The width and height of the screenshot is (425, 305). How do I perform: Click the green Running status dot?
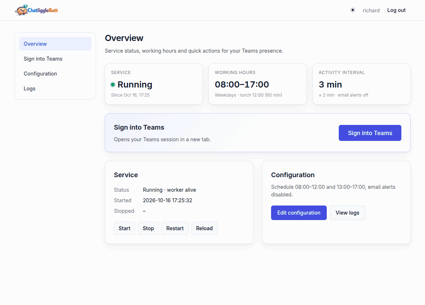point(113,85)
